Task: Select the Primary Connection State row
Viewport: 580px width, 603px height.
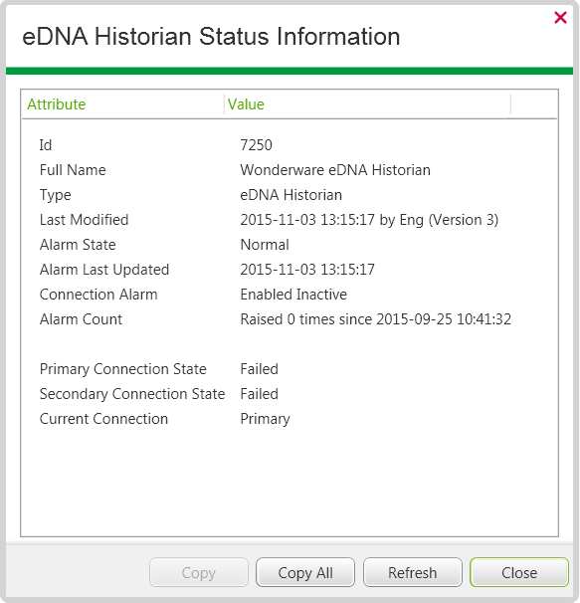Action: (x=290, y=369)
